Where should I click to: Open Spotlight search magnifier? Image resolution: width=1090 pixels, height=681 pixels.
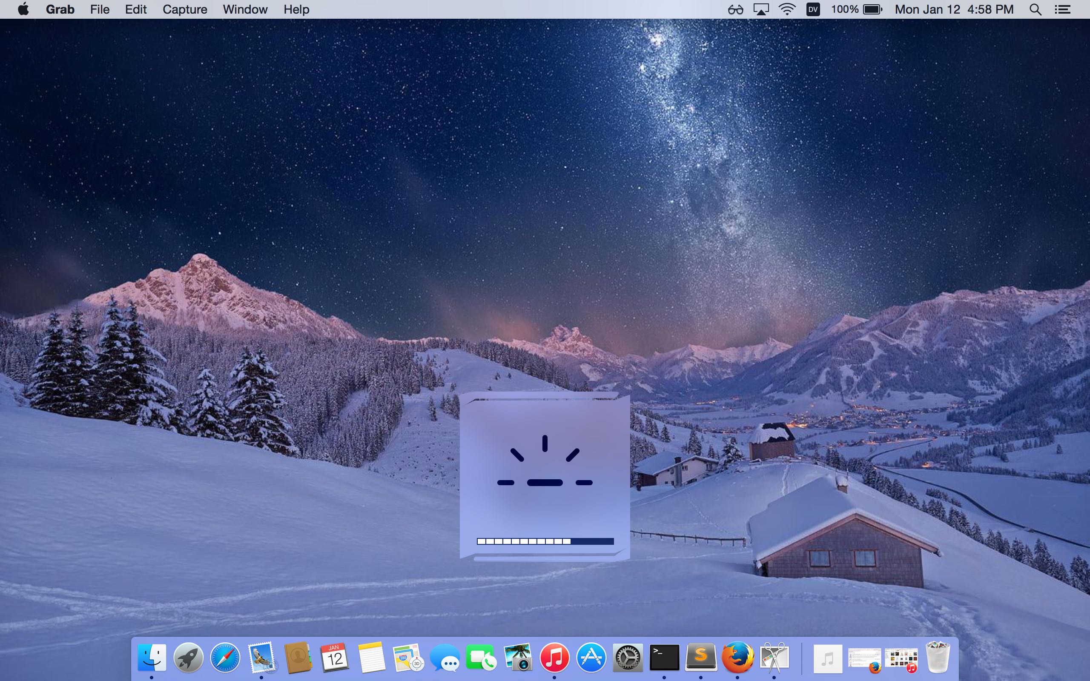(x=1035, y=9)
